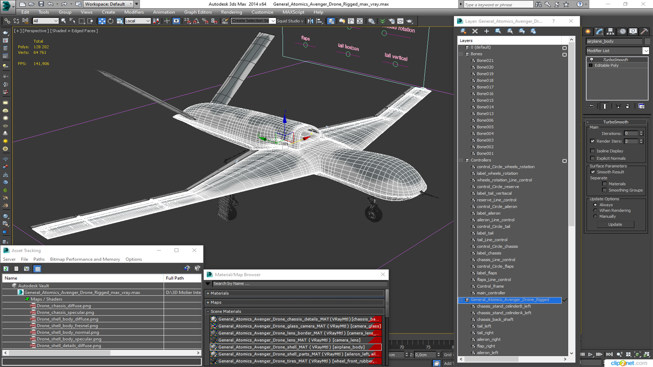Select Drone_shell_body_normal.png in Asset Tracking
This screenshot has height=367, width=653.
click(x=68, y=332)
